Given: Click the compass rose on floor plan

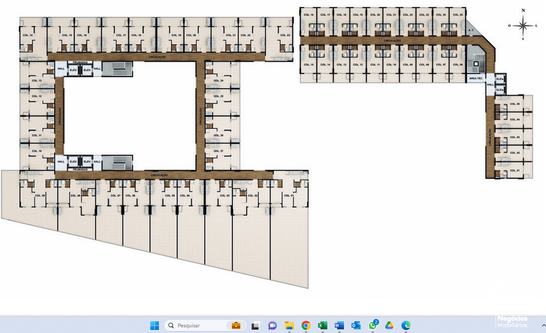Looking at the screenshot, I should click(x=523, y=25).
